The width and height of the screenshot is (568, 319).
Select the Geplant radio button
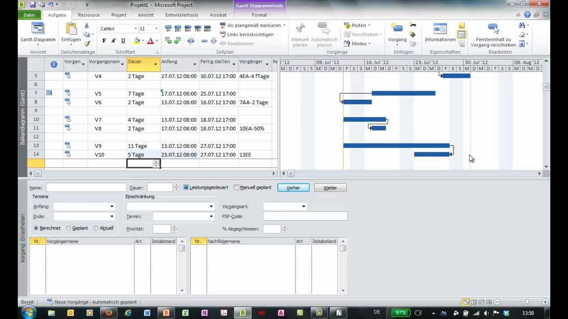[69, 228]
